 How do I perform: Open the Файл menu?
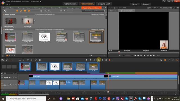click(x=8, y=2)
